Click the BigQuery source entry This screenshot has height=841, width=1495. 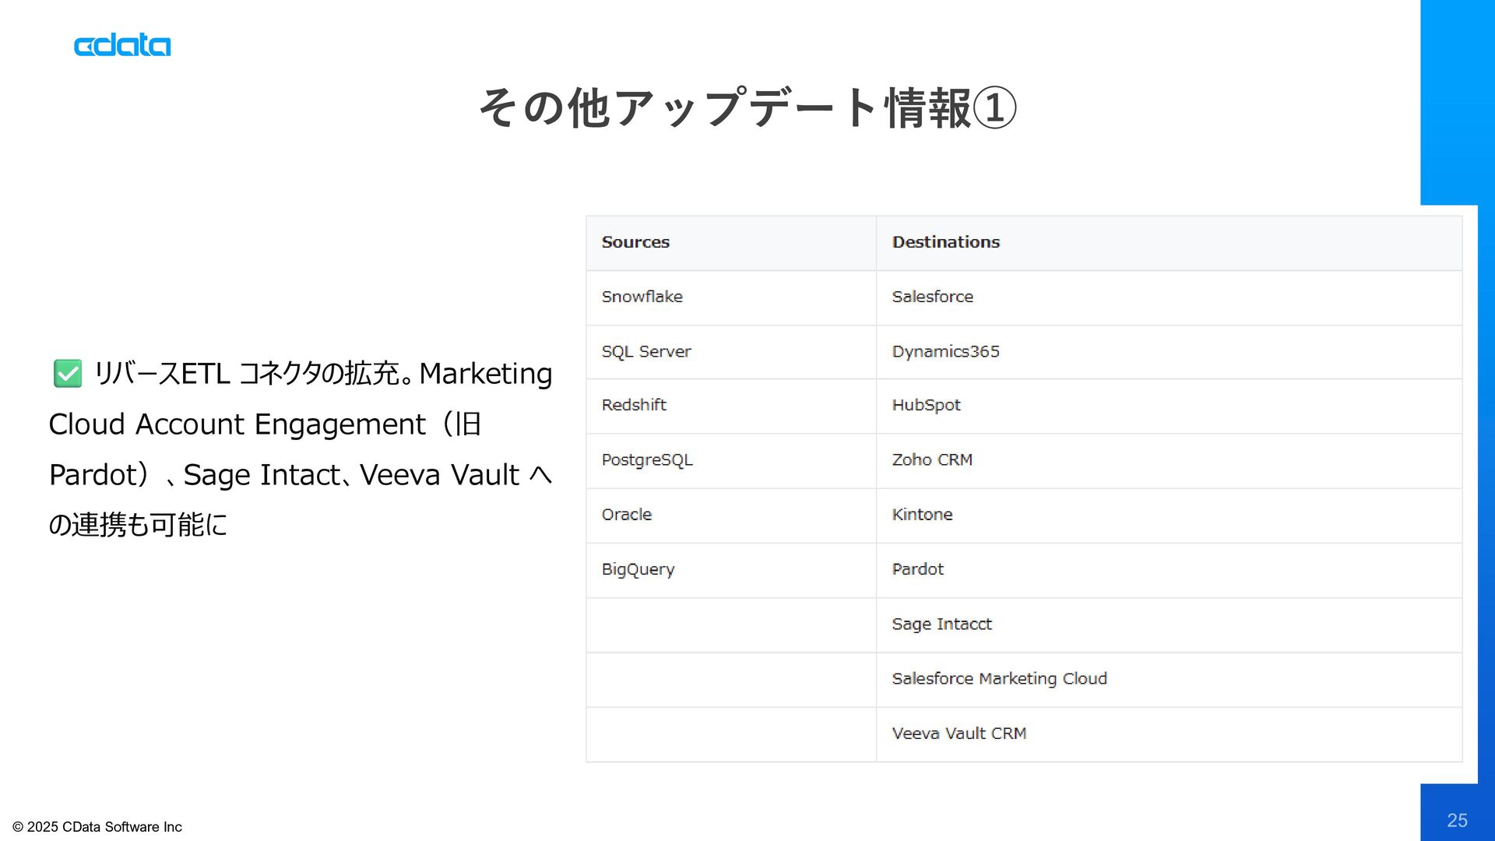(638, 569)
